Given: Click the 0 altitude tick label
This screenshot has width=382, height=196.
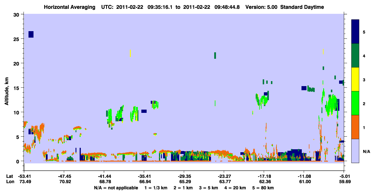Looking at the screenshot, I should pos(18,161).
